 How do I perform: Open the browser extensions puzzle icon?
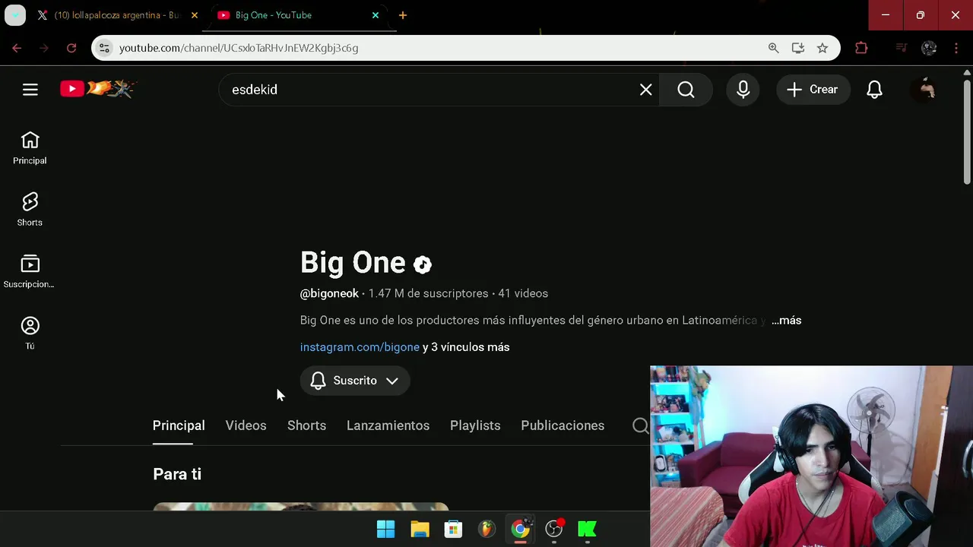(x=861, y=48)
